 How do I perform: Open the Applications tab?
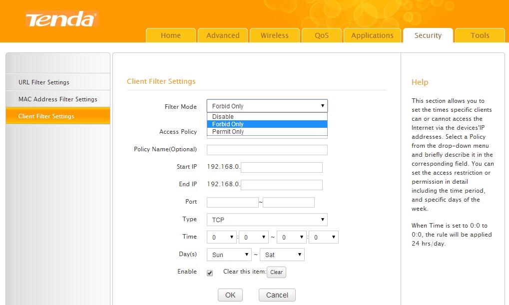[372, 35]
